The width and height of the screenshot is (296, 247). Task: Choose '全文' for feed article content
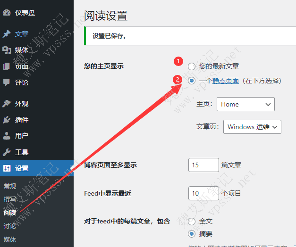(191, 221)
